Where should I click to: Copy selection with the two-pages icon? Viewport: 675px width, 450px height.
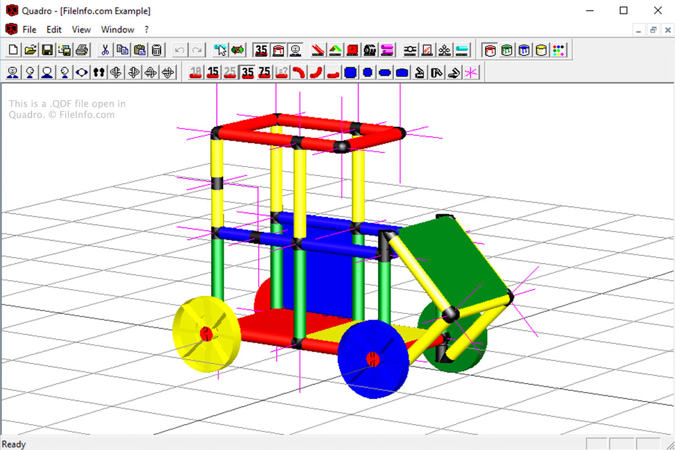122,50
